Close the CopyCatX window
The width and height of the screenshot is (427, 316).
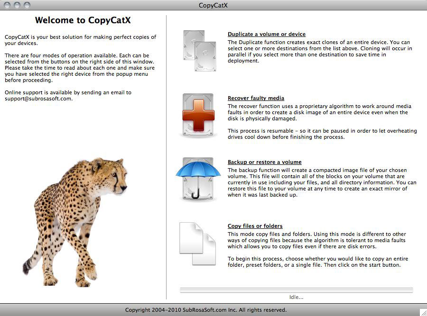7,5
